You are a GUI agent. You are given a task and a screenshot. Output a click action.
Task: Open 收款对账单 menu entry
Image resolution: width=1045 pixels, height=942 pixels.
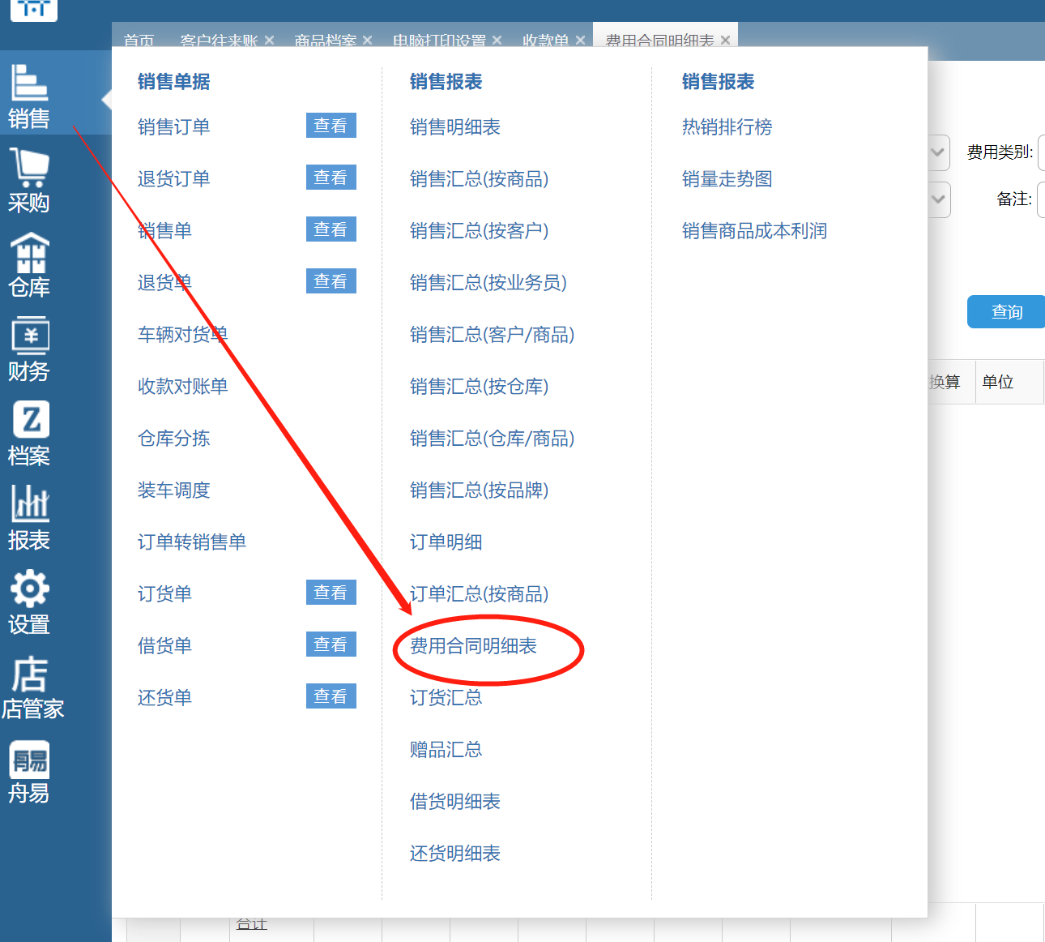tap(183, 387)
